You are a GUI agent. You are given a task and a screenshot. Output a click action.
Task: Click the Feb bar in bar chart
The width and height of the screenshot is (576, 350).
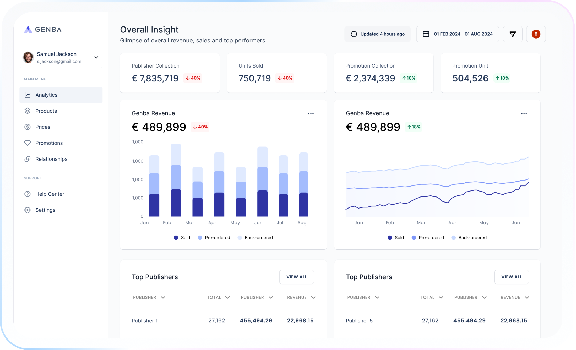pyautogui.click(x=176, y=180)
